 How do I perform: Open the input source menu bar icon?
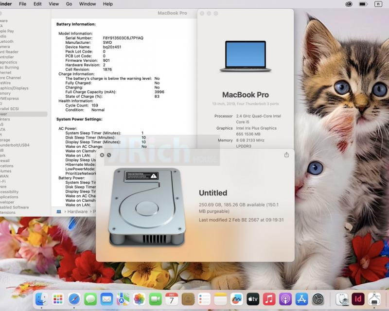(x=378, y=4)
